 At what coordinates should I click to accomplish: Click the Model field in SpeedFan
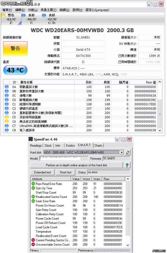tap(64, 159)
